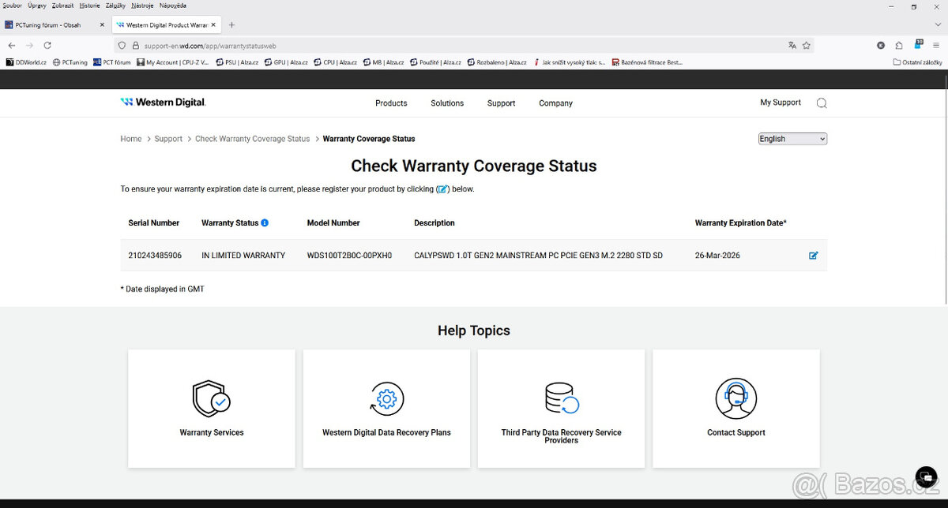Image resolution: width=948 pixels, height=508 pixels.
Task: Open the site search magnifier icon
Action: click(x=822, y=103)
